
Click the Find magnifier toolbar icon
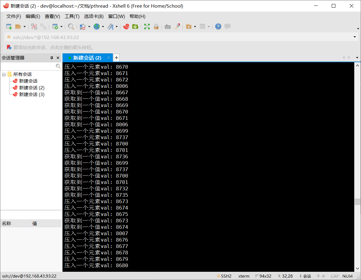pos(71,27)
